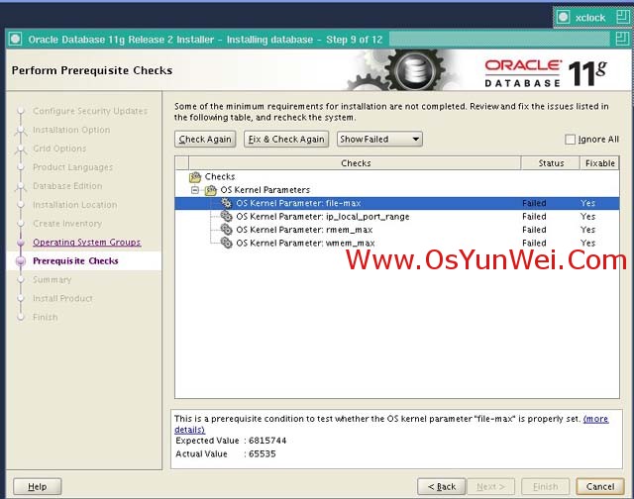Image resolution: width=634 pixels, height=499 pixels.
Task: Maximize the Oracle installer window
Action: [621, 39]
